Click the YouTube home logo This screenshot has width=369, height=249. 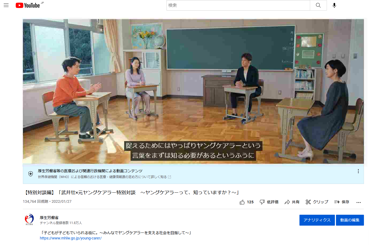pos(28,5)
